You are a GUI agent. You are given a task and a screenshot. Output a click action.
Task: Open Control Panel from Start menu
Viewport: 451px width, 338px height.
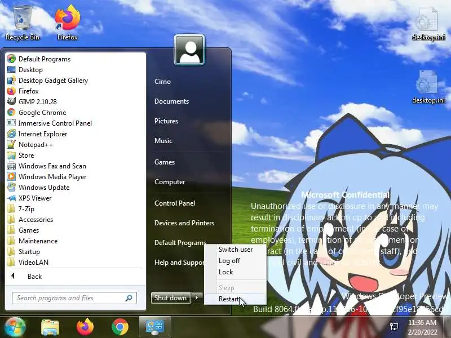coord(175,203)
